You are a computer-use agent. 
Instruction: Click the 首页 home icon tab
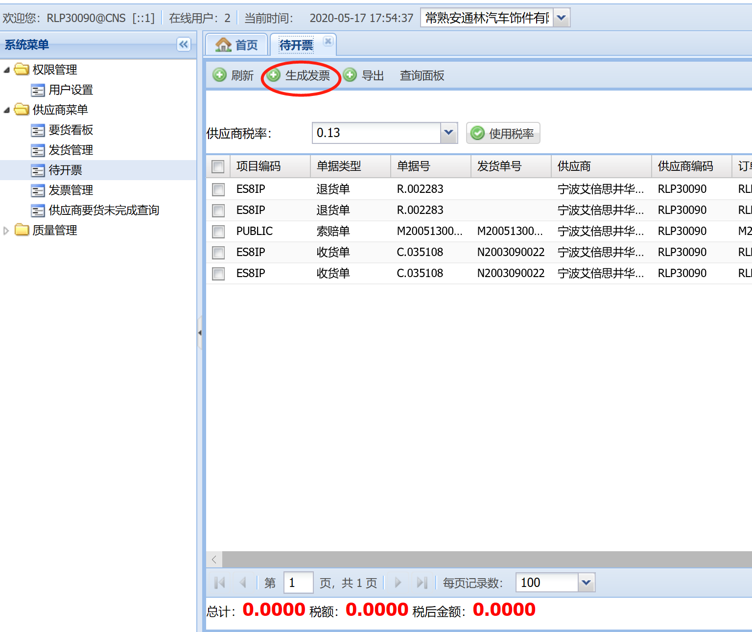236,45
